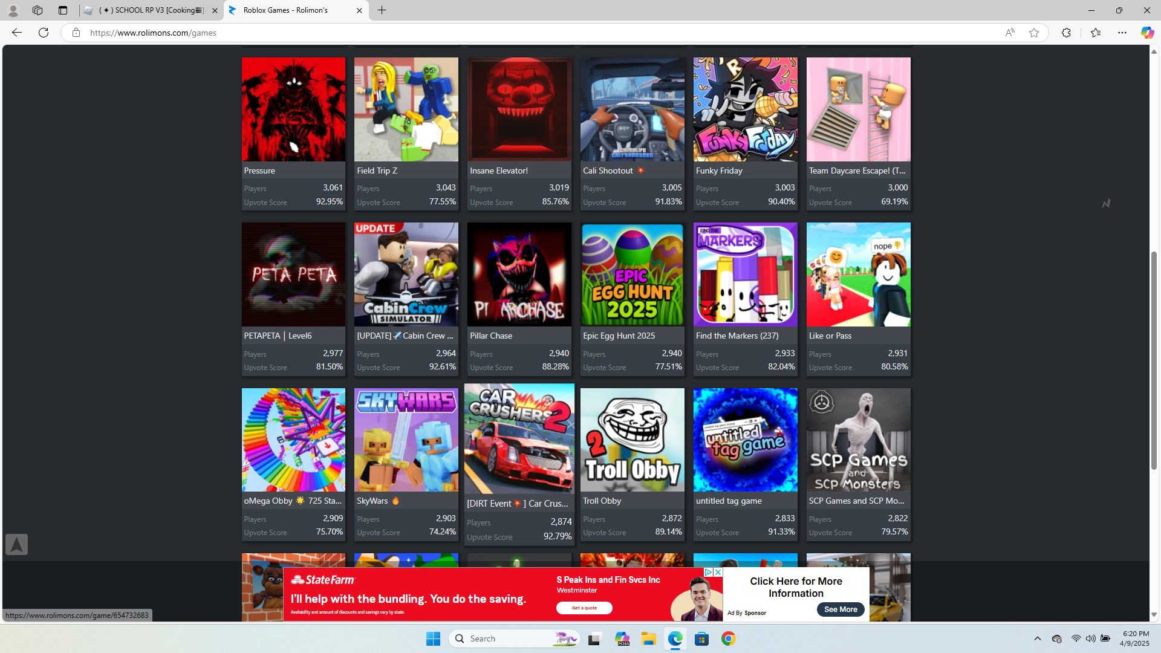The image size is (1161, 653).
Task: Refresh the Rolimon's page
Action: [x=44, y=33]
